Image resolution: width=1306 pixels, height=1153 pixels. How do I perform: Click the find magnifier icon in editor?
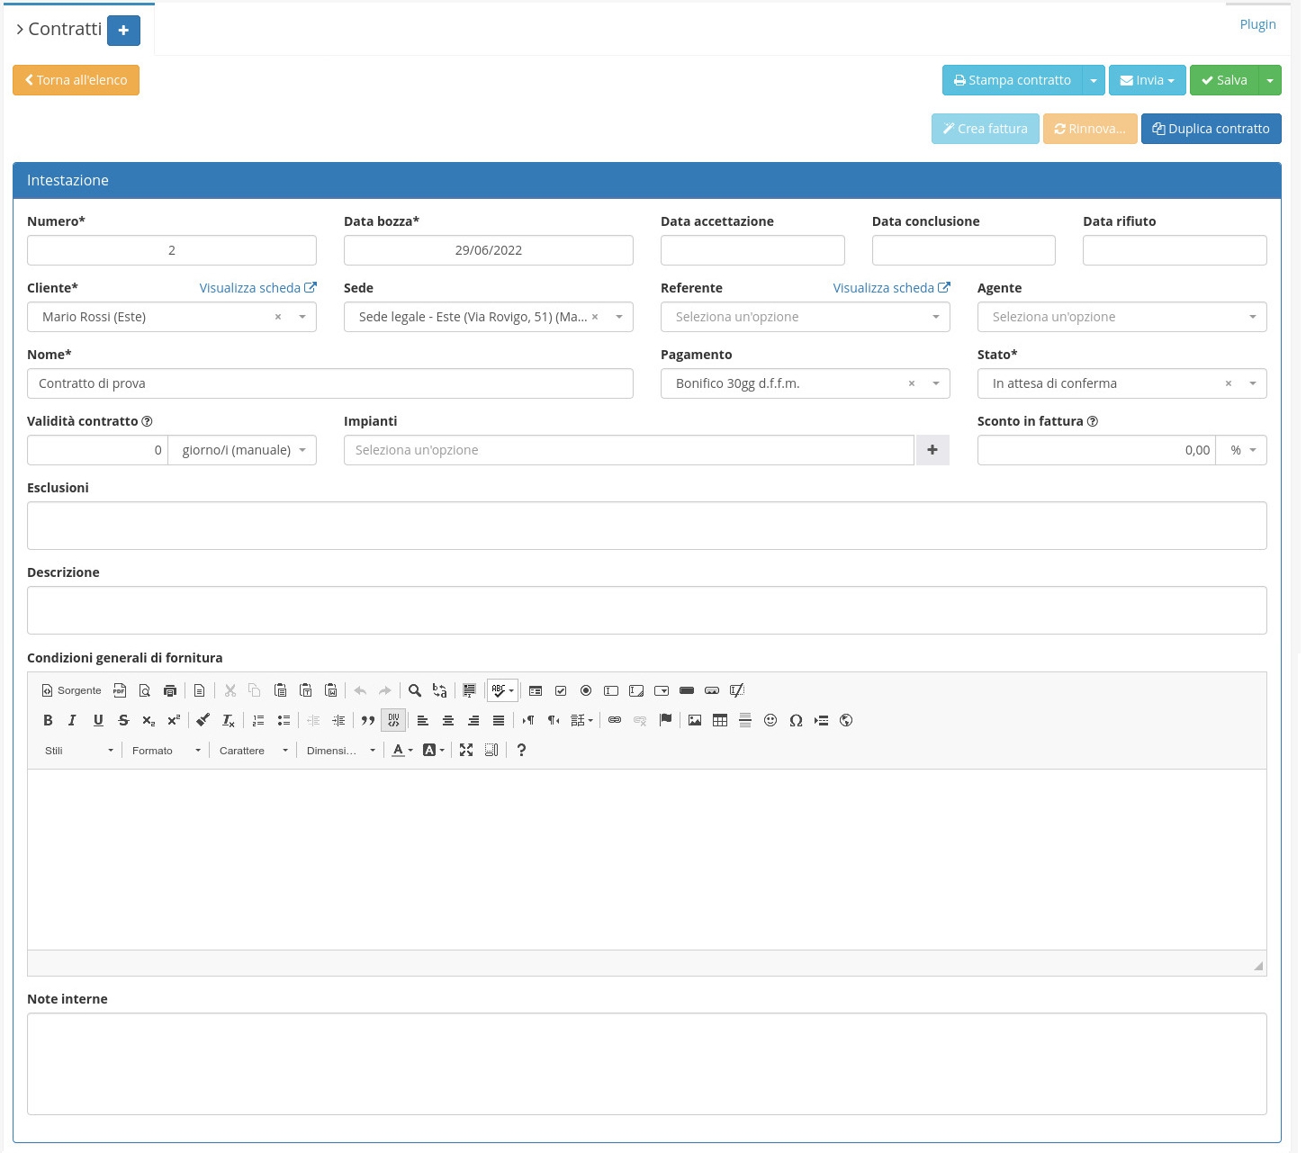415,690
